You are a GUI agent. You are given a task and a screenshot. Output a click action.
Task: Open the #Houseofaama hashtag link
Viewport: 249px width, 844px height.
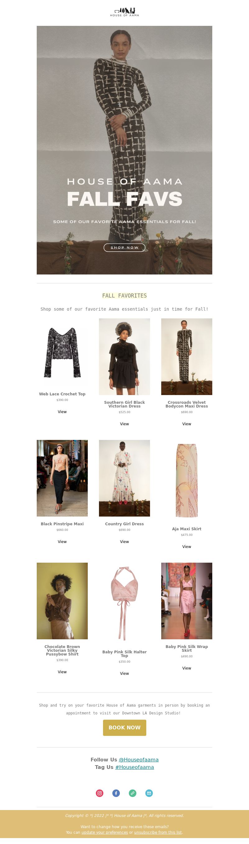point(134,767)
